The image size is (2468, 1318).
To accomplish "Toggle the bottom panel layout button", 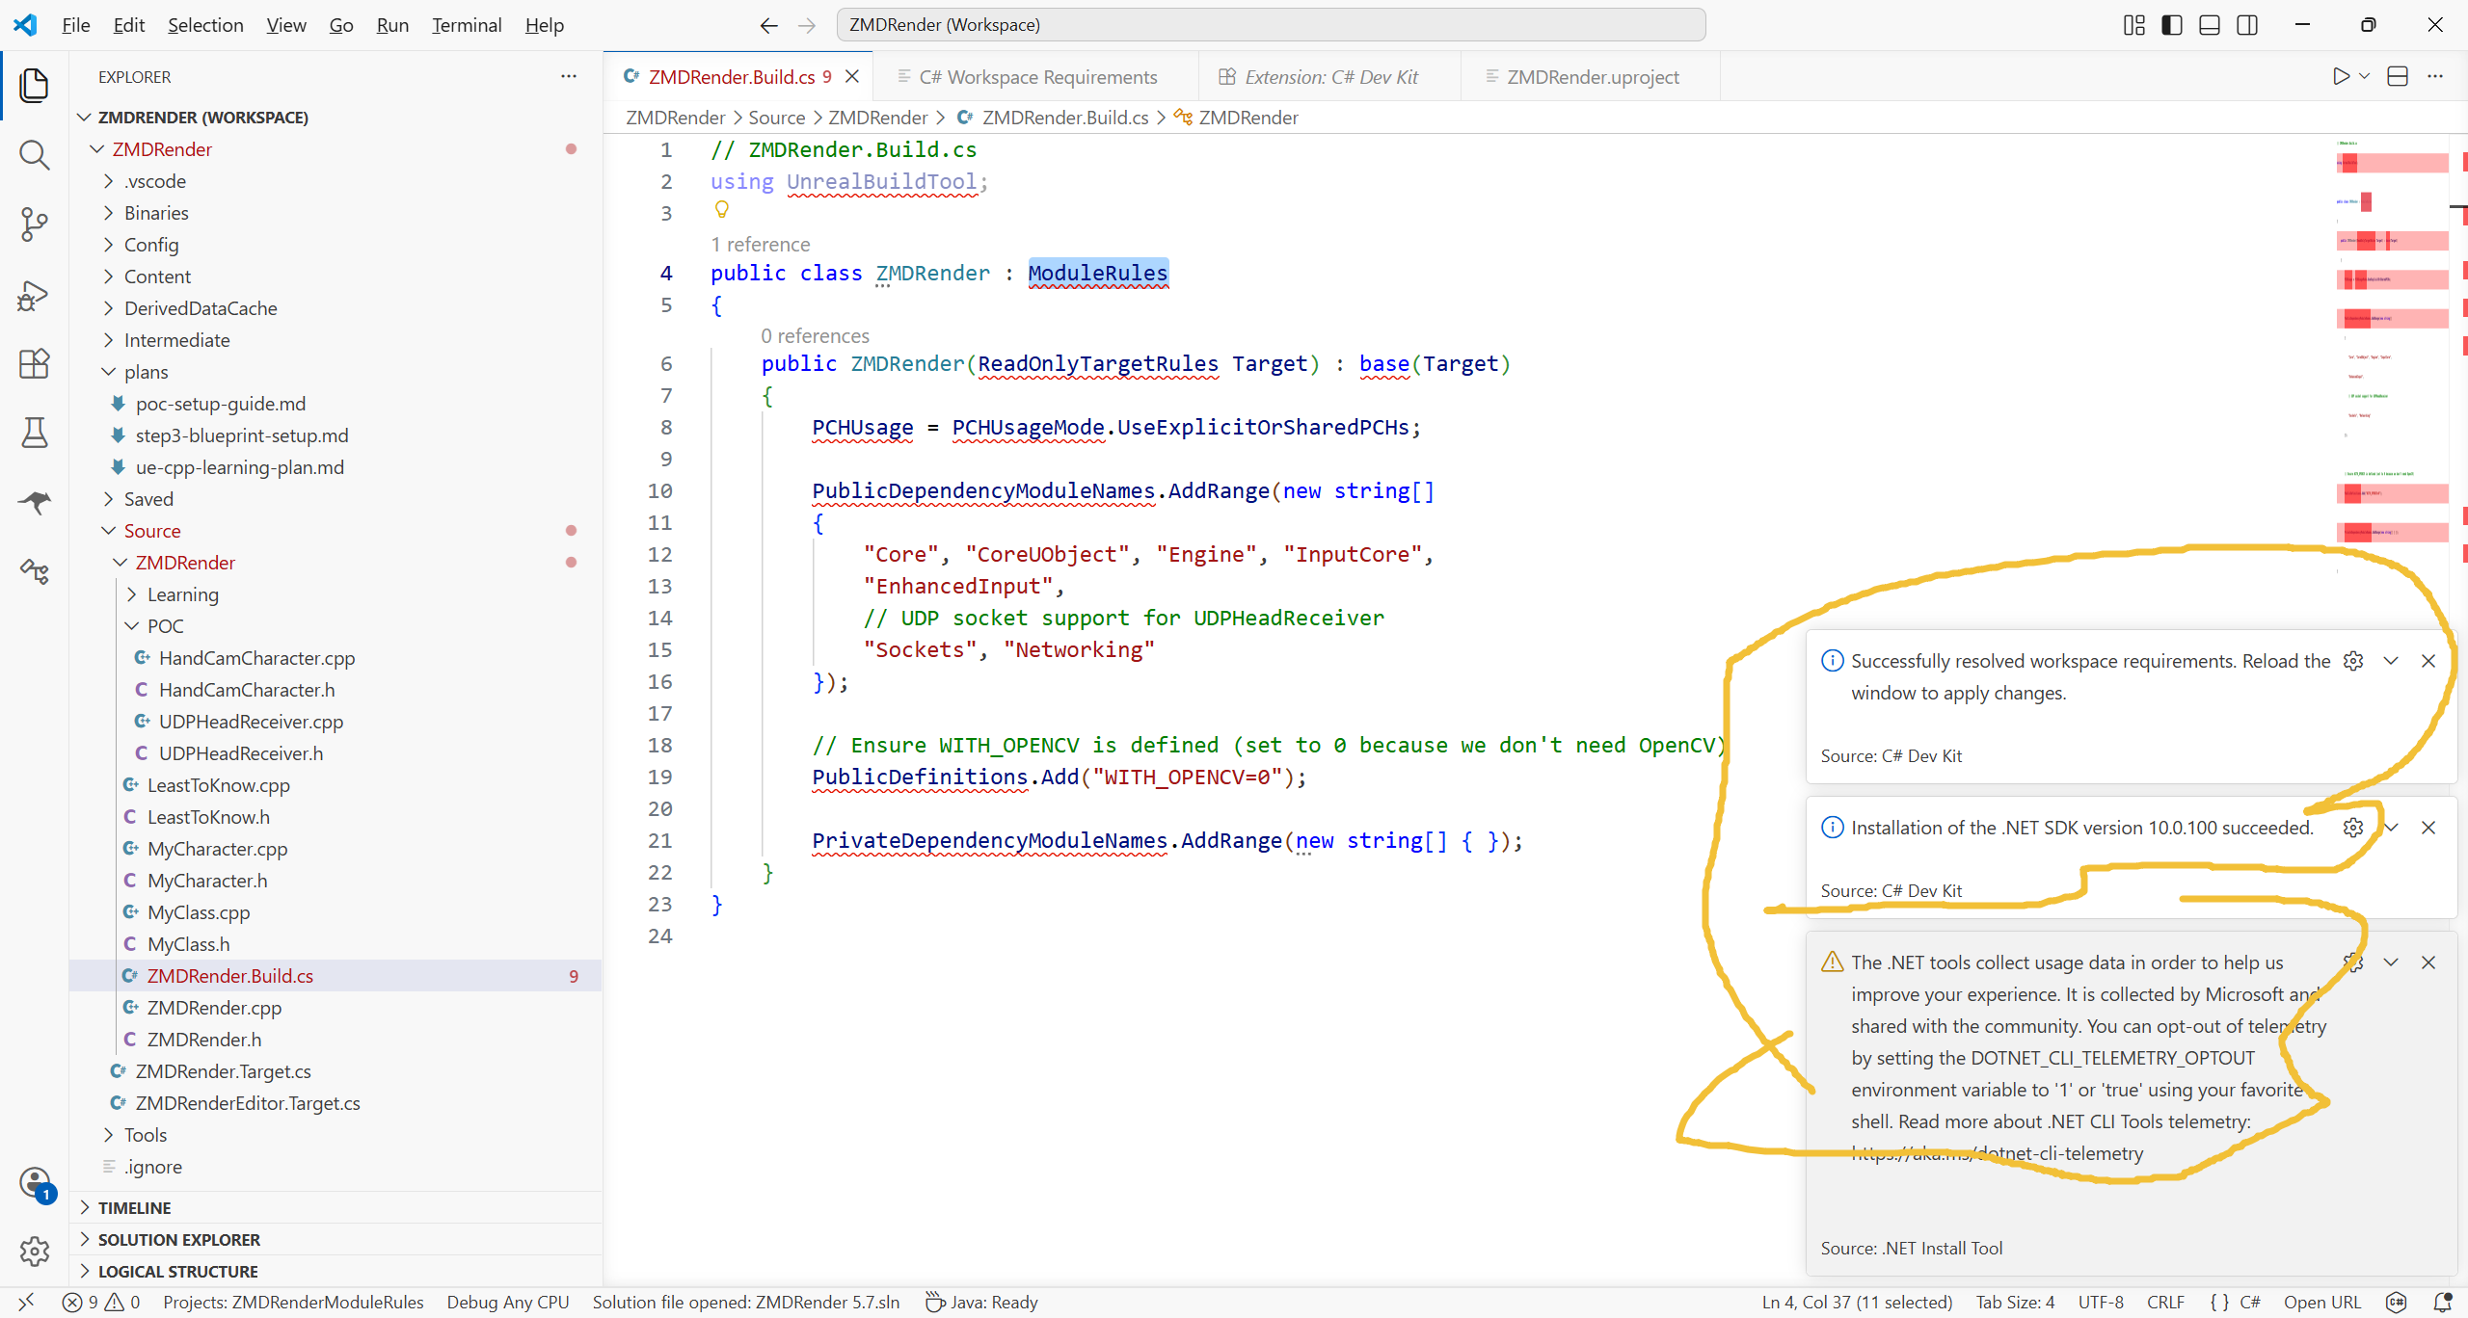I will click(x=2209, y=25).
